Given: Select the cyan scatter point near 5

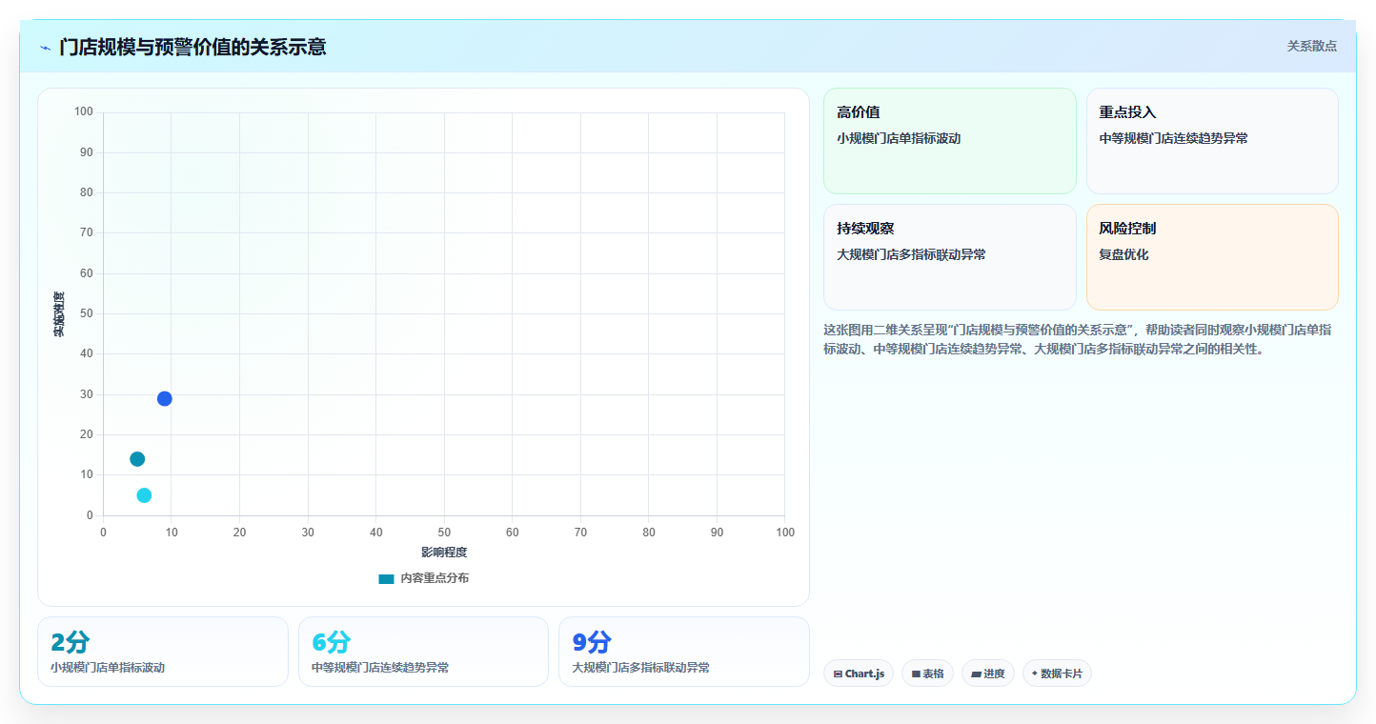Looking at the screenshot, I should (x=144, y=495).
